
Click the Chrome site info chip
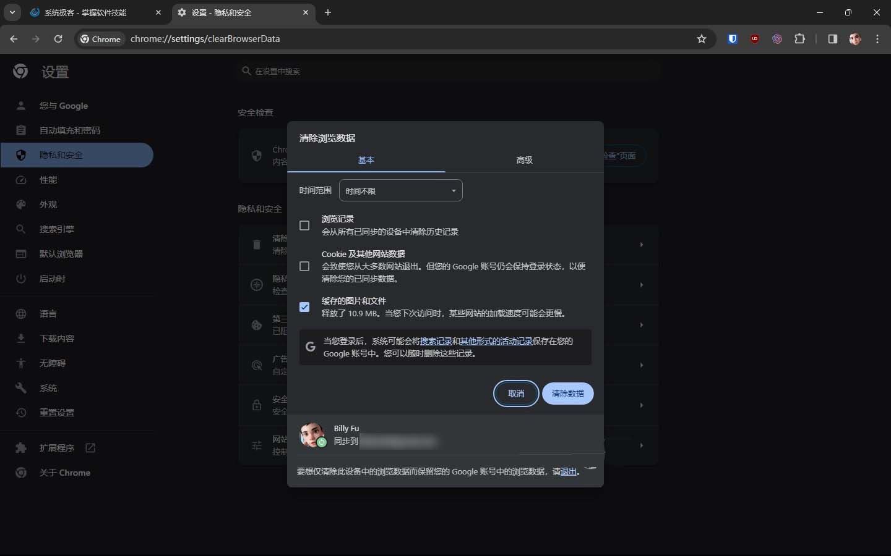101,39
